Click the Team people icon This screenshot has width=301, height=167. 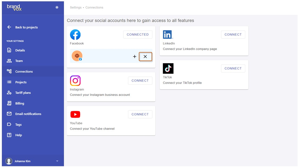pos(9,61)
